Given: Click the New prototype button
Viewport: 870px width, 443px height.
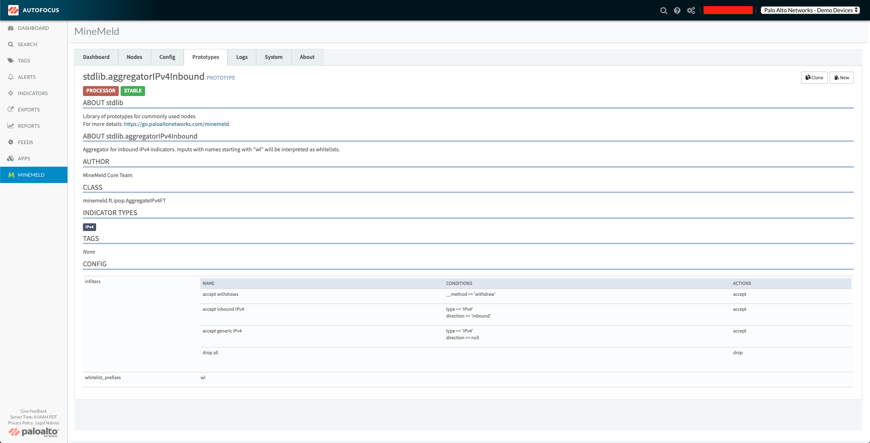Looking at the screenshot, I should tap(841, 77).
